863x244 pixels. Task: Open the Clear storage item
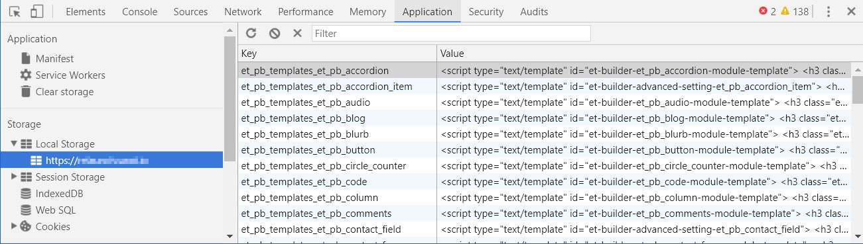coord(64,91)
